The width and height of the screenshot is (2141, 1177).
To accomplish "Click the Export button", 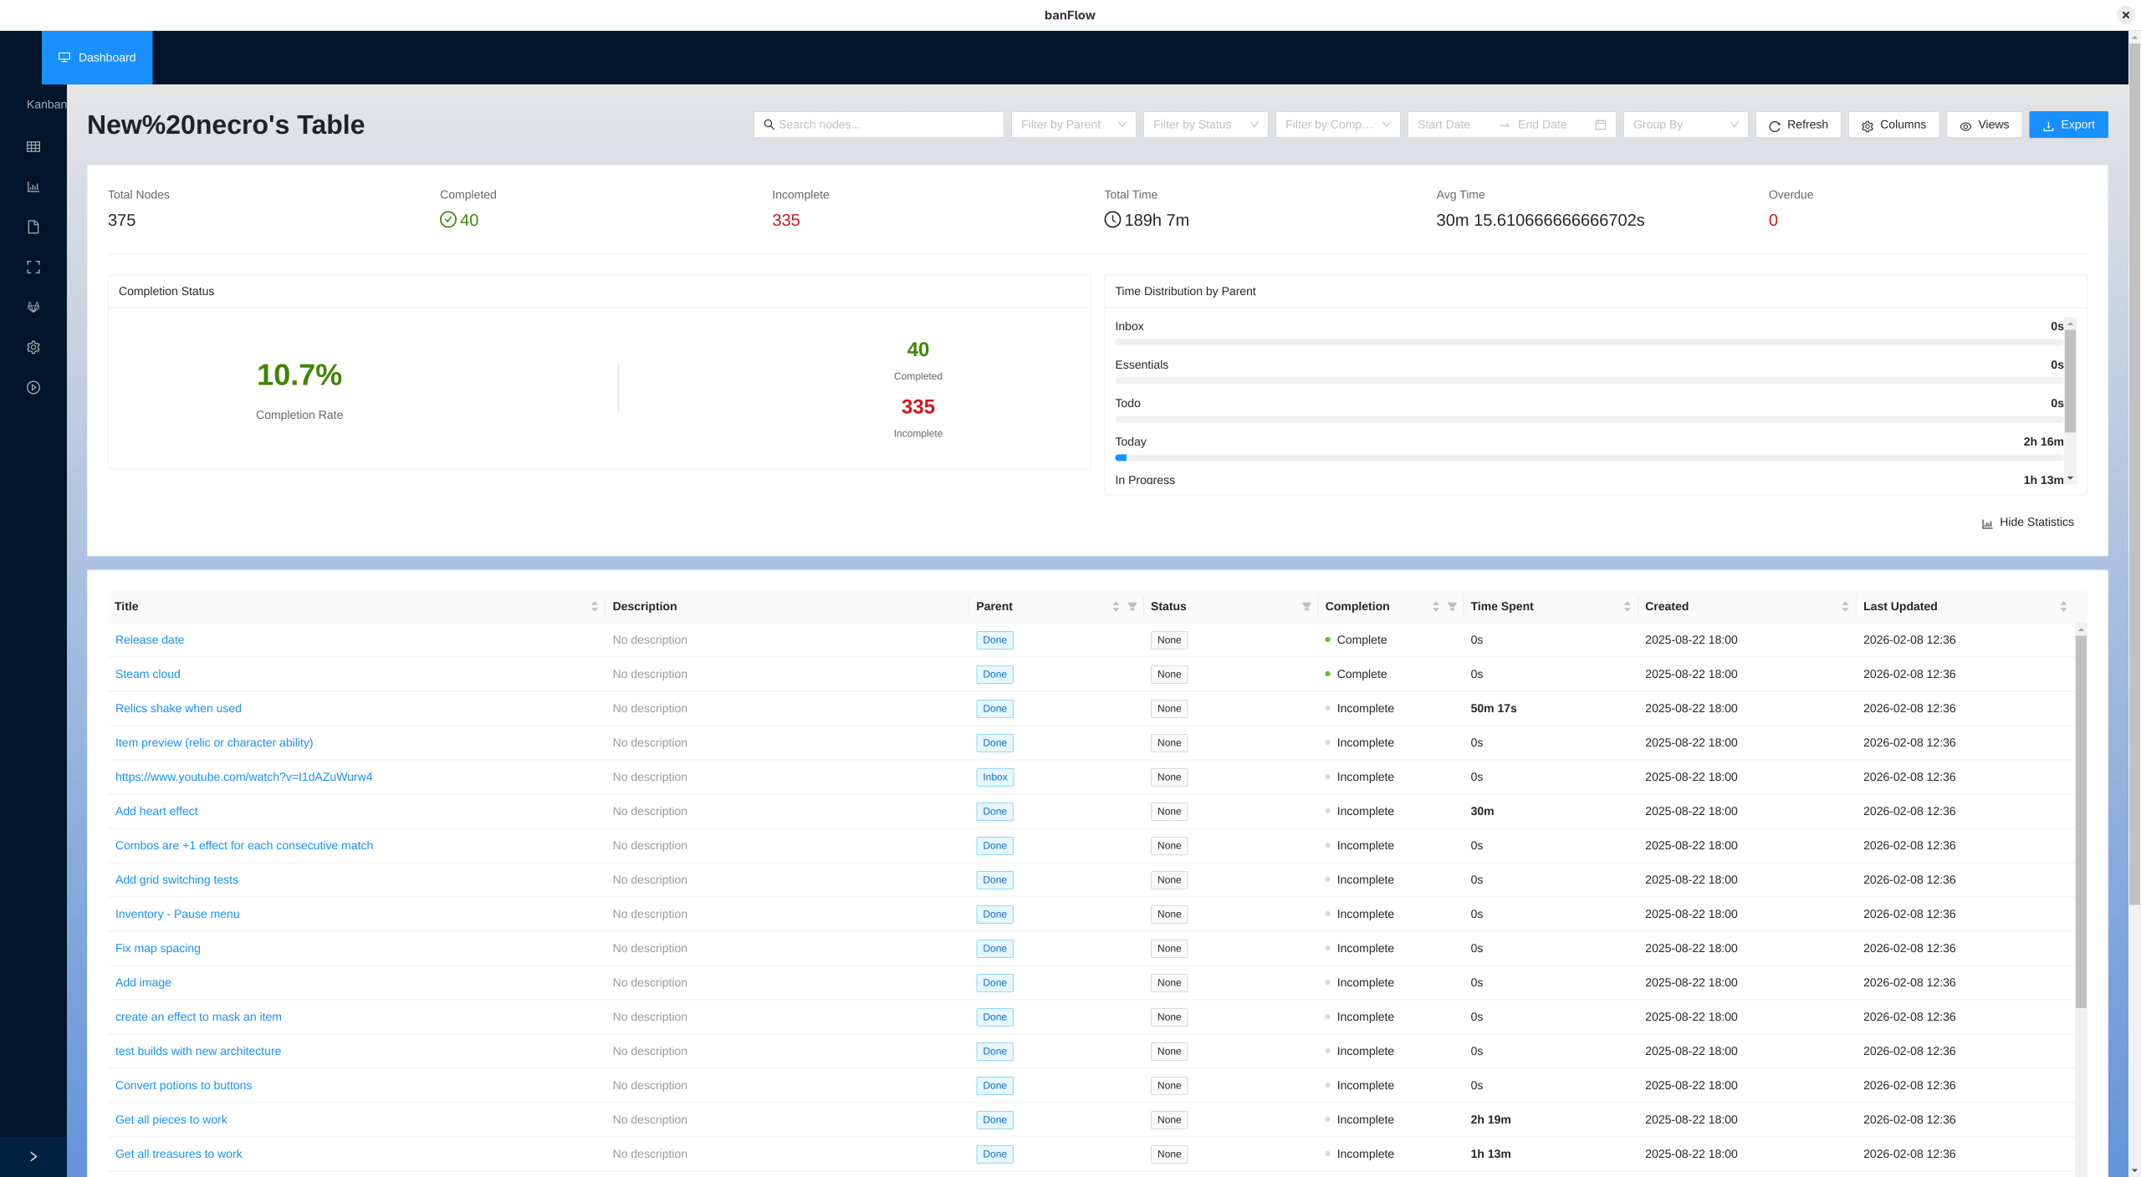I will 2068,125.
